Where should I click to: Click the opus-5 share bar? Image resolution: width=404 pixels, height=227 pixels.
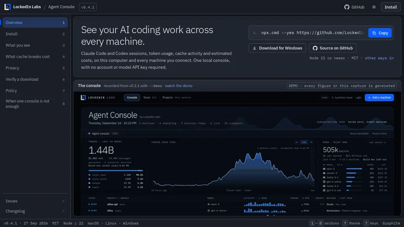click(354, 169)
